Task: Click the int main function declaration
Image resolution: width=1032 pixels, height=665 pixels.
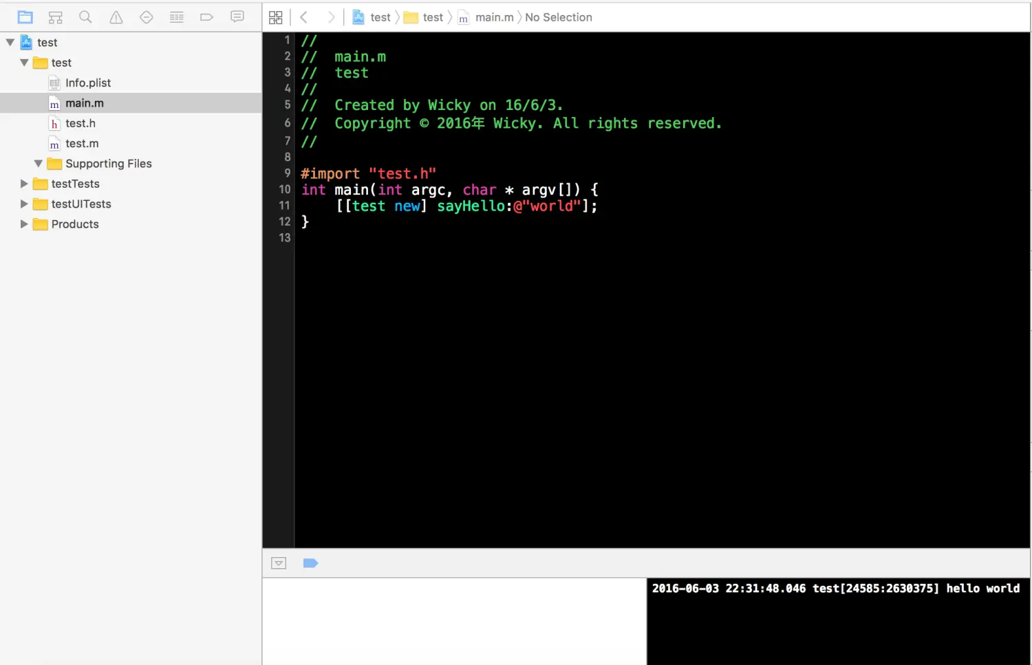Action: click(449, 190)
